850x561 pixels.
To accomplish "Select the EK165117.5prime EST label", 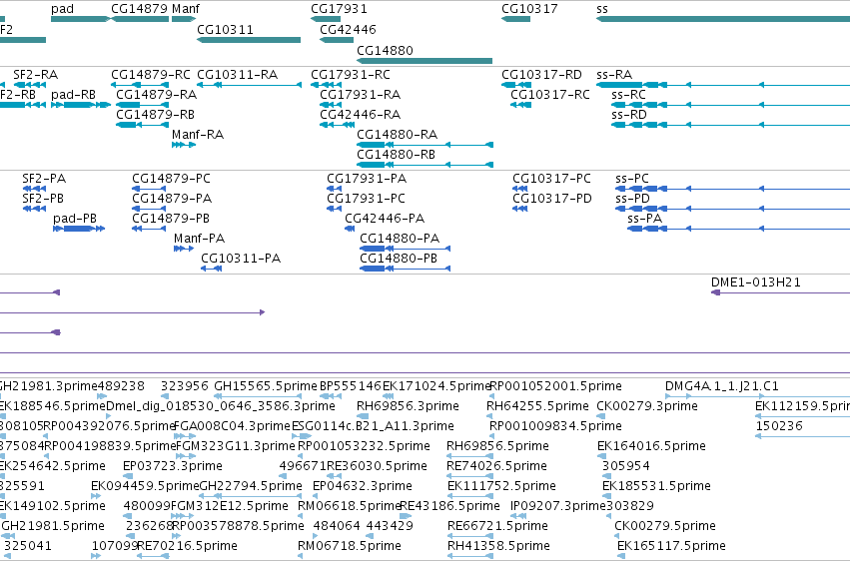I will pos(671,547).
